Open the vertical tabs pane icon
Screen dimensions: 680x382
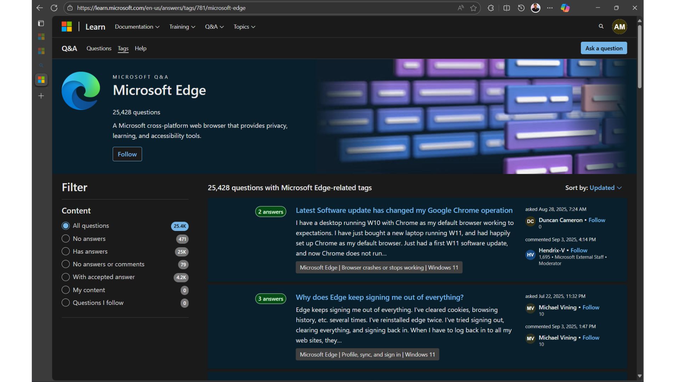[x=41, y=23]
